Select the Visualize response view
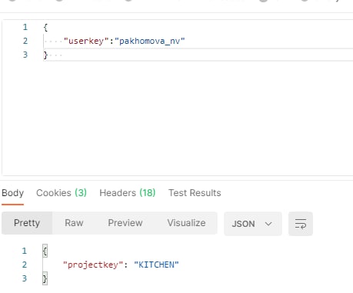Viewport: 353px width, 293px height. pyautogui.click(x=186, y=223)
